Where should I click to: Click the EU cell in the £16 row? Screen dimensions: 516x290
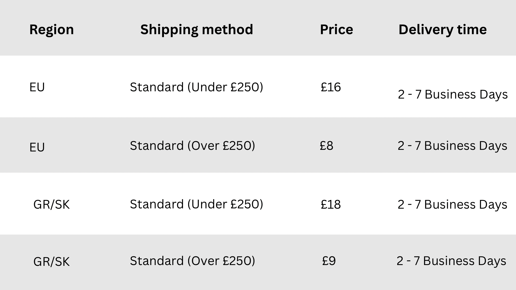[37, 87]
